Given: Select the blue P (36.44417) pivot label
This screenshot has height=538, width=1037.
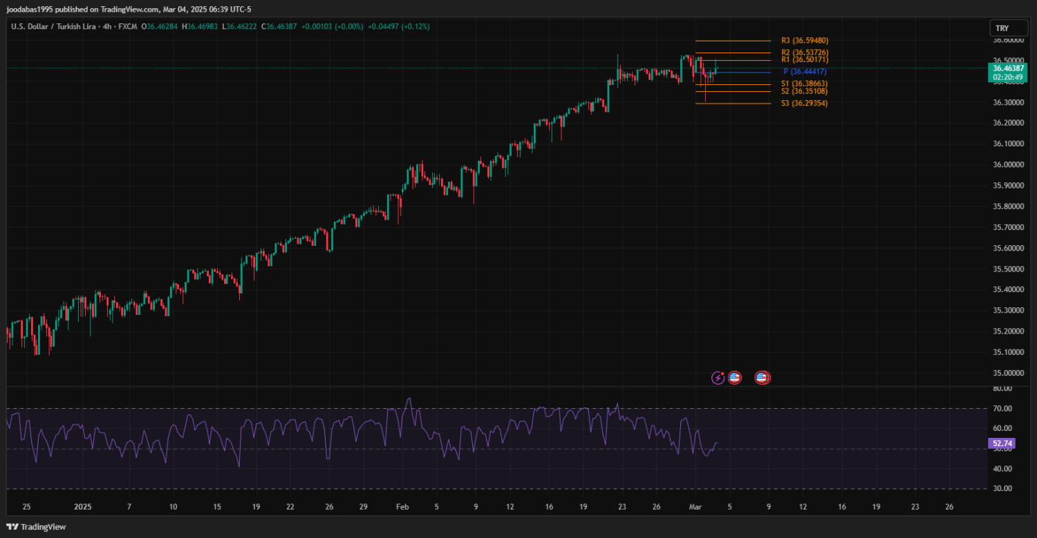Looking at the screenshot, I should [x=805, y=72].
